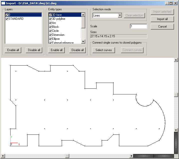The height and width of the screenshot is (159, 179).
Task: Click preview horizontal scroll right arrow
Action: click(131, 156)
